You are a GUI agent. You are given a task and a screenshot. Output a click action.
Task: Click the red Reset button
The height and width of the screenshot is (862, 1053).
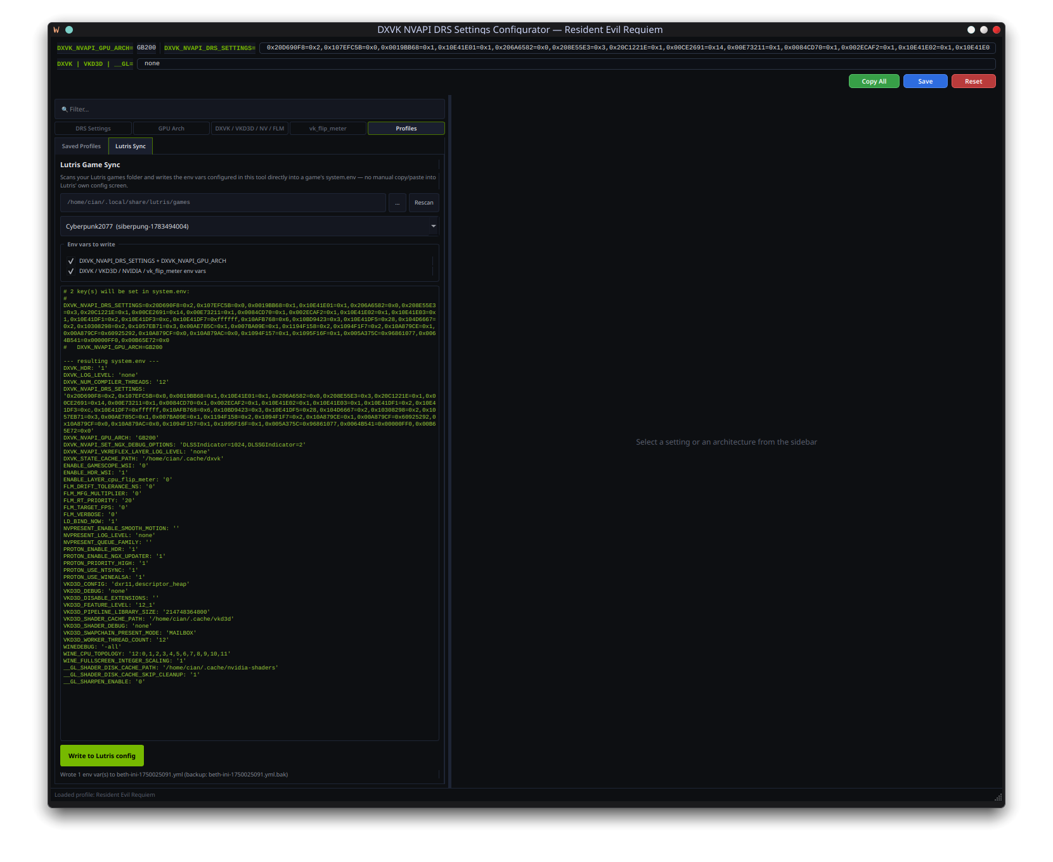973,81
